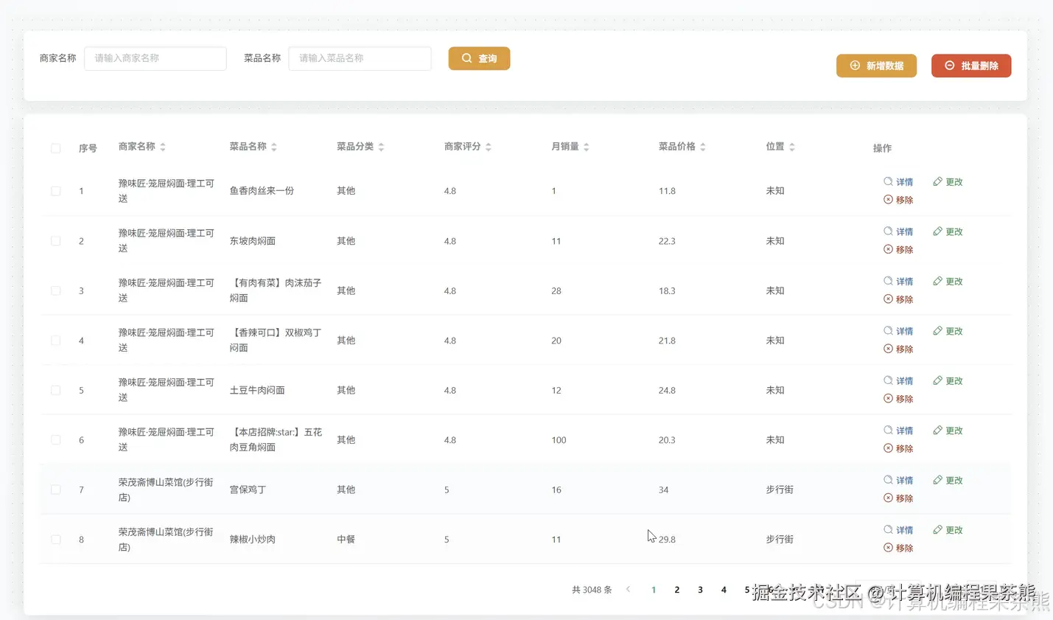1053x620 pixels.
Task: Click the monthly sales cell 100
Action: coord(559,440)
